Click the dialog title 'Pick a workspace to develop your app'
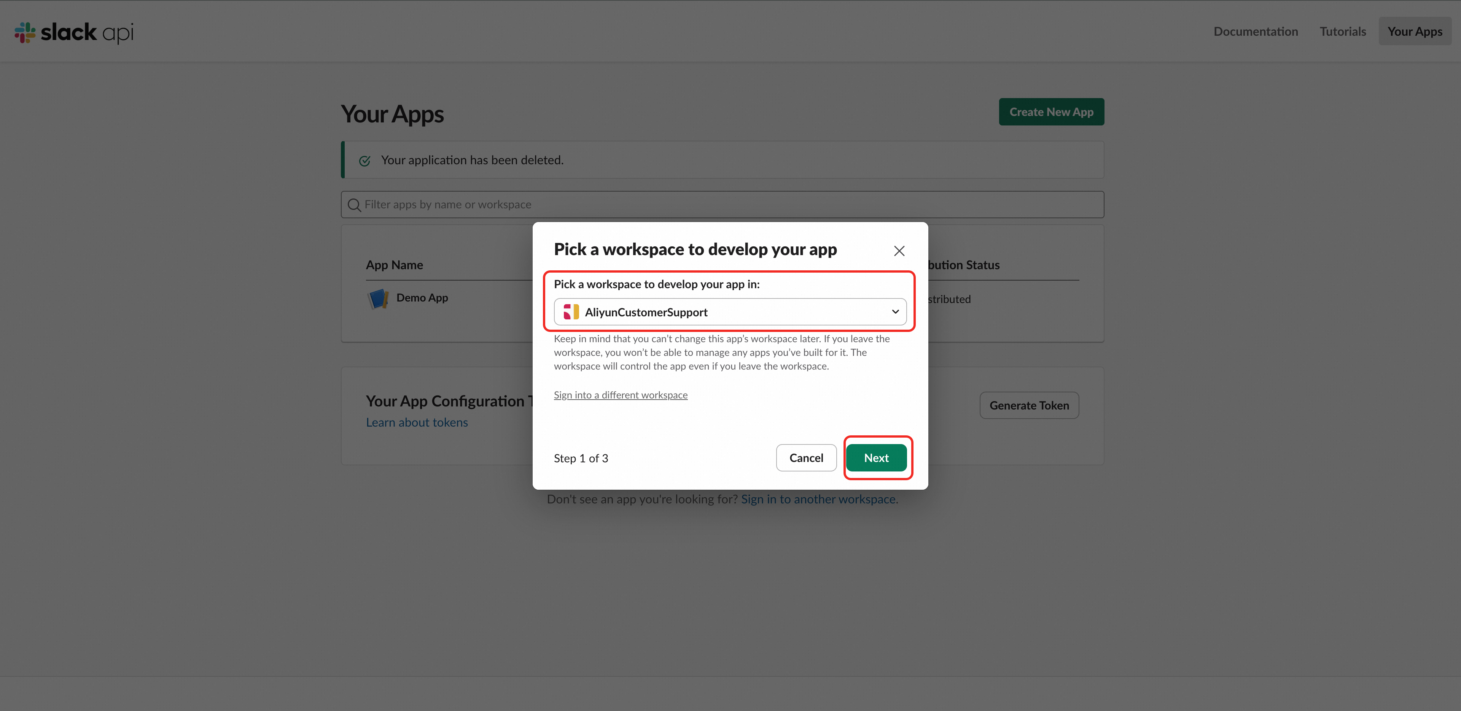The width and height of the screenshot is (1461, 711). [695, 249]
